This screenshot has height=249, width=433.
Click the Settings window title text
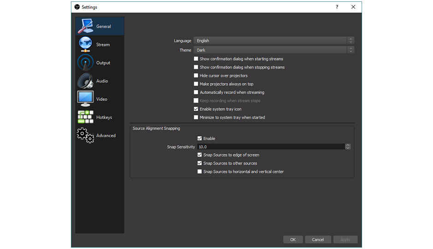pos(89,7)
